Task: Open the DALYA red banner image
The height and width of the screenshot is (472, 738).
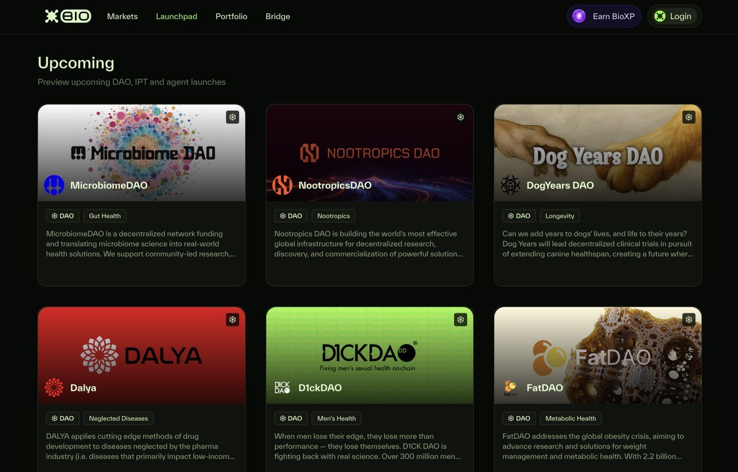Action: 141,355
